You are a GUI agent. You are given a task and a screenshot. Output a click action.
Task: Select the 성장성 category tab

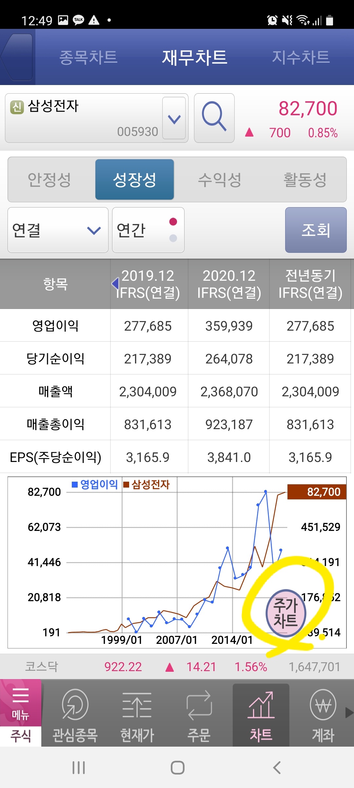coord(134,180)
